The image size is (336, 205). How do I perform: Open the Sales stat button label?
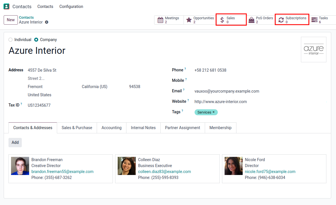point(231,18)
